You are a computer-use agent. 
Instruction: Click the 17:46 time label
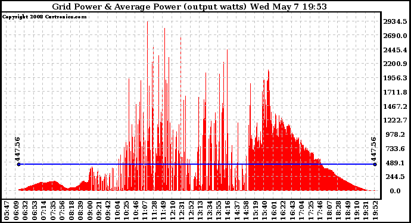[x=319, y=211]
